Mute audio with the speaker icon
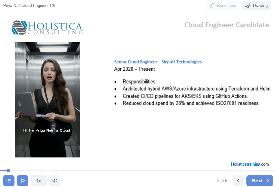This screenshot has height=187, width=276. tap(55, 180)
